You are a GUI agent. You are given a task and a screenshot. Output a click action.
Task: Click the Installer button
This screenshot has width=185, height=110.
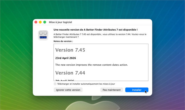tap(137, 90)
